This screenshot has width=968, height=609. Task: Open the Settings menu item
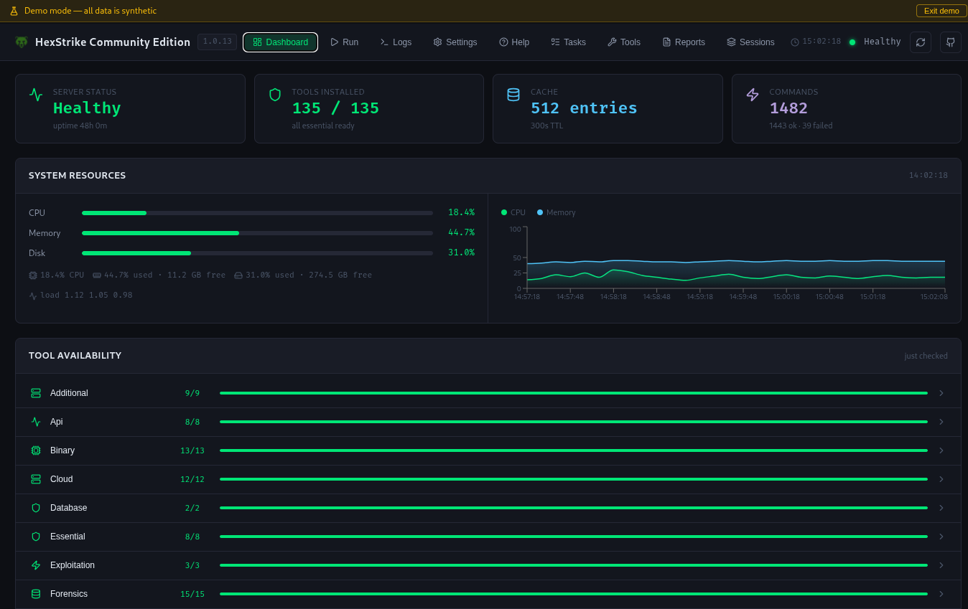(455, 42)
